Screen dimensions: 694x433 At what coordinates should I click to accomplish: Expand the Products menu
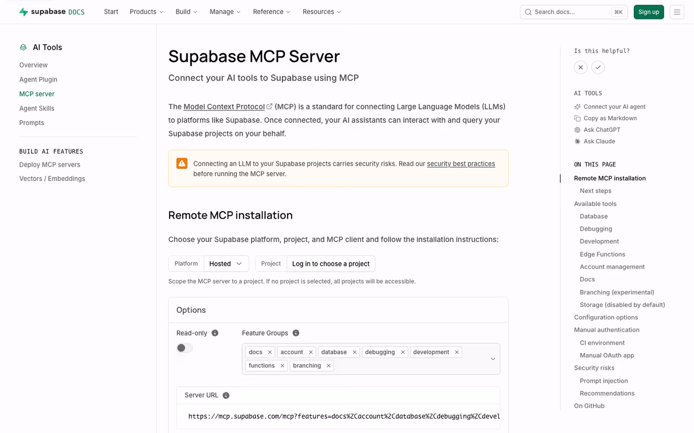pos(146,12)
